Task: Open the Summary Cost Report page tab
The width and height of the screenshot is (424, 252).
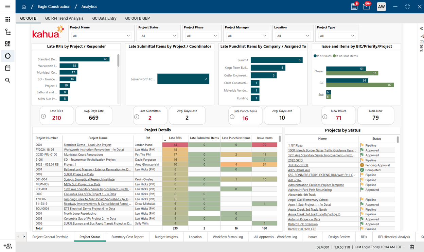Action: (127, 237)
